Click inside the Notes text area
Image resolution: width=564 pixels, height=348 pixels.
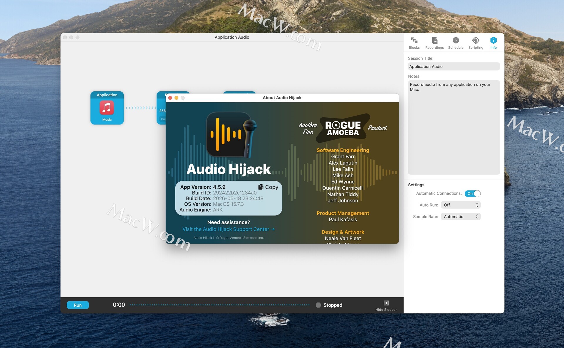pyautogui.click(x=454, y=127)
